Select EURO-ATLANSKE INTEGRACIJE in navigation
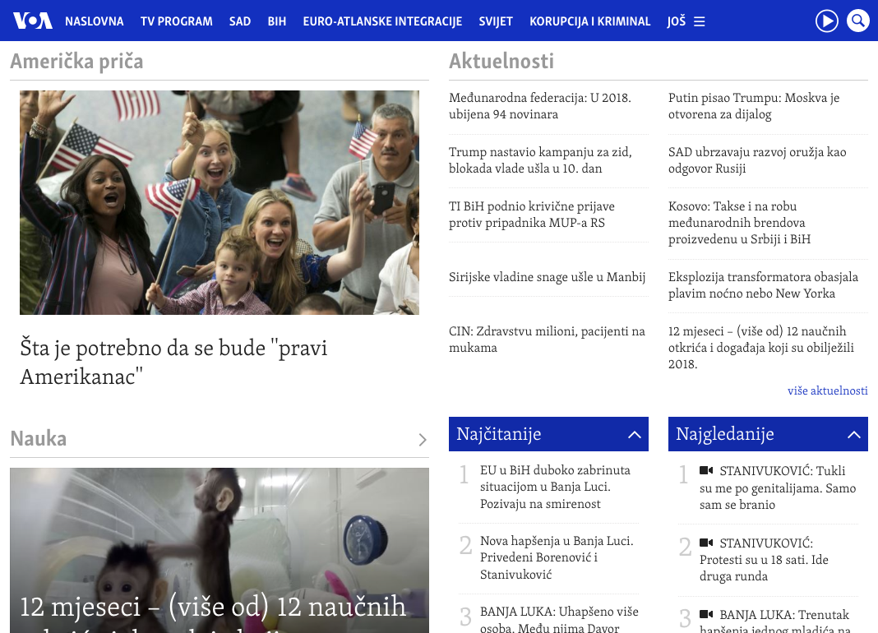The height and width of the screenshot is (633, 878). 382,21
